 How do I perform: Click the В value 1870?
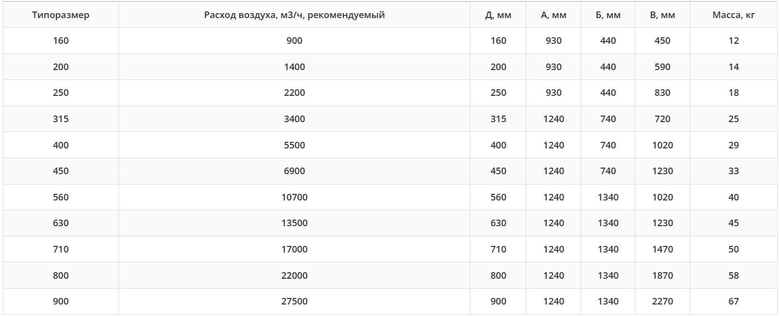[x=662, y=275]
